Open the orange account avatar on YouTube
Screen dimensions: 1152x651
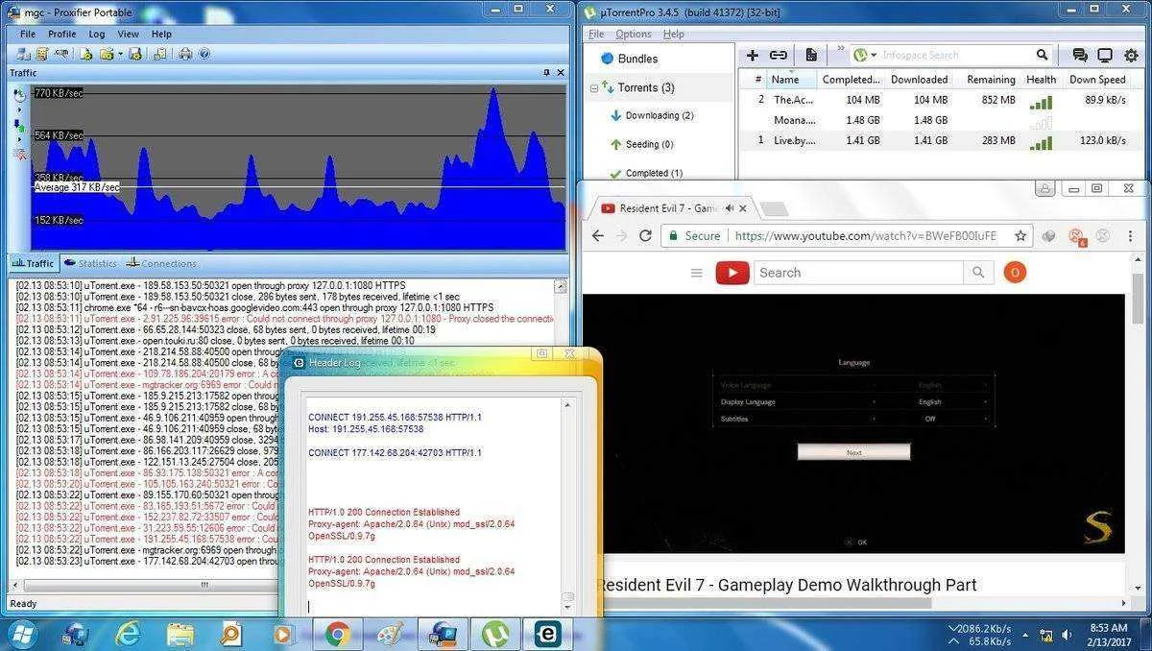[1015, 273]
